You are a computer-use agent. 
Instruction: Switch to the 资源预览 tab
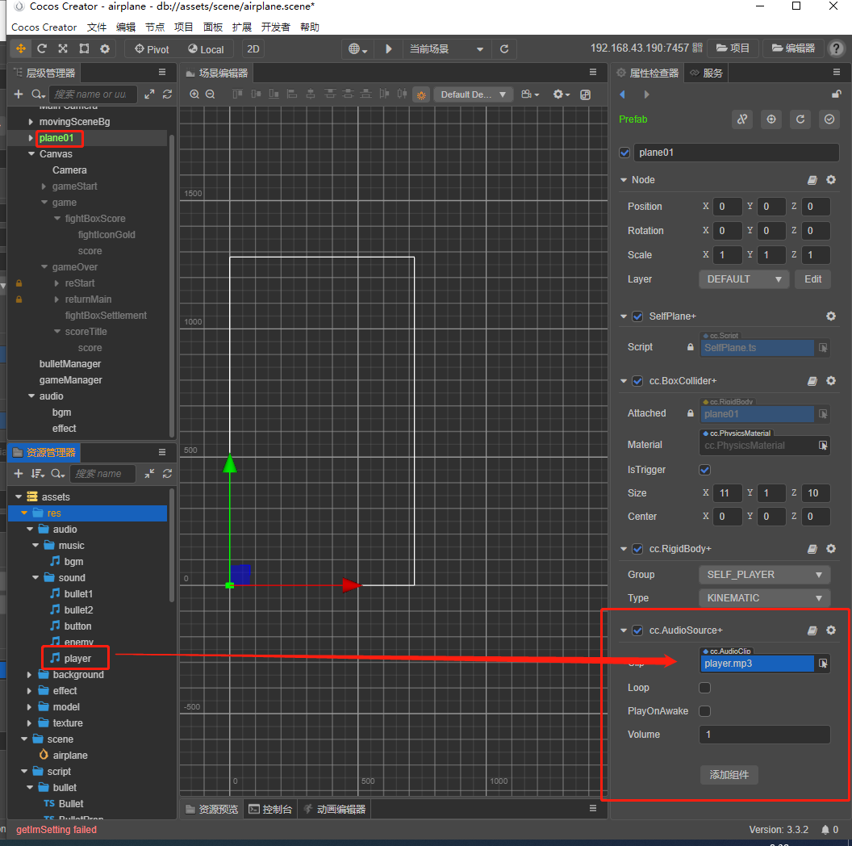click(x=212, y=810)
